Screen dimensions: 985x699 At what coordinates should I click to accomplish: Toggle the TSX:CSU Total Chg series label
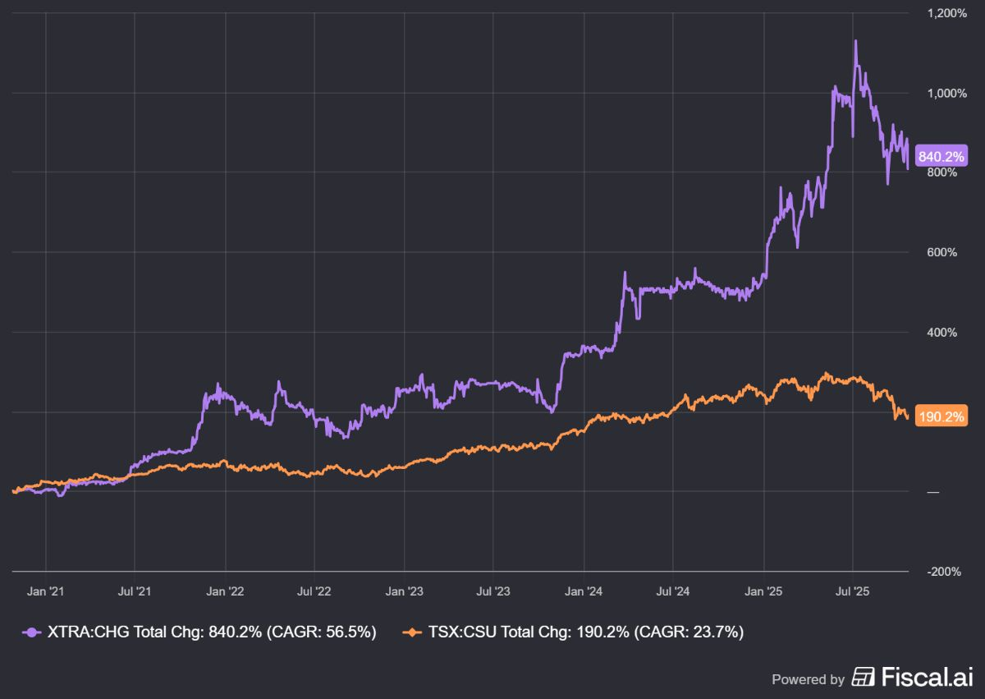click(586, 632)
